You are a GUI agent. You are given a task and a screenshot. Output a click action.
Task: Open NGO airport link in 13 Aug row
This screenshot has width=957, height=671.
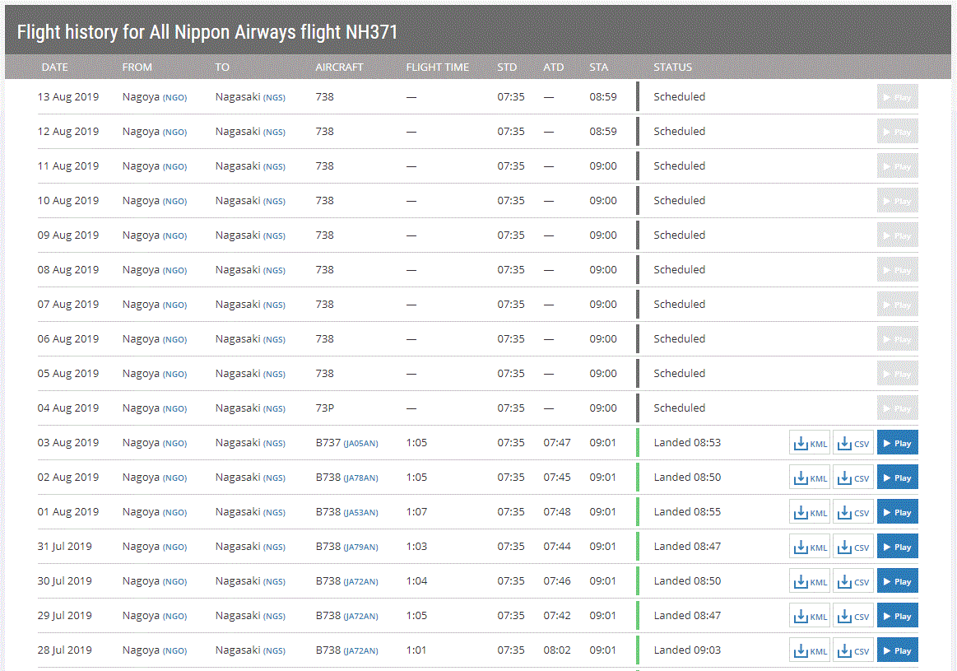coord(174,98)
